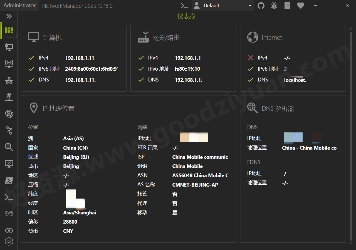The height and width of the screenshot is (250, 356).
Task: Select the WiFi networks tool
Action: click(9, 64)
